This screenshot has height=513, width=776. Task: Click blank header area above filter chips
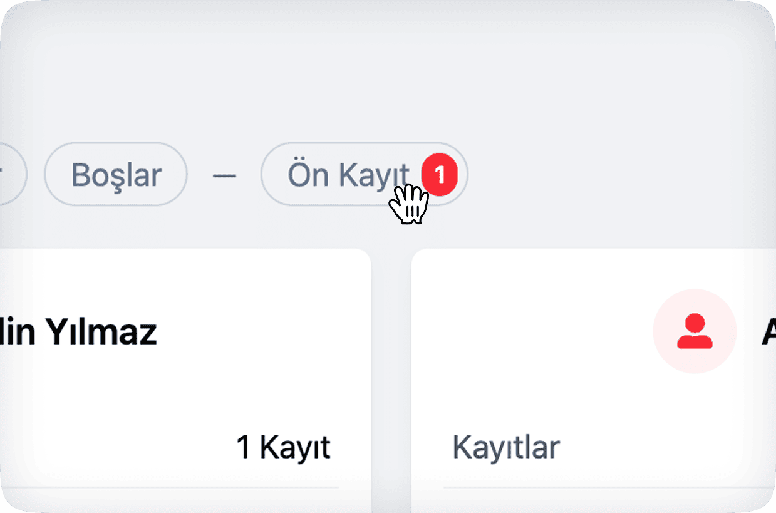388,69
